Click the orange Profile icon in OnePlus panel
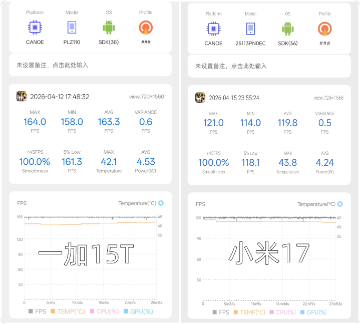The width and height of the screenshot is (360, 324). (146, 28)
